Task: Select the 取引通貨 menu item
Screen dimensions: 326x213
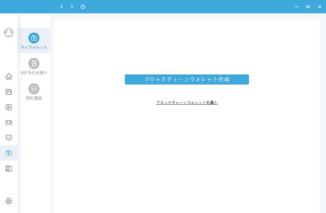Action: click(34, 92)
